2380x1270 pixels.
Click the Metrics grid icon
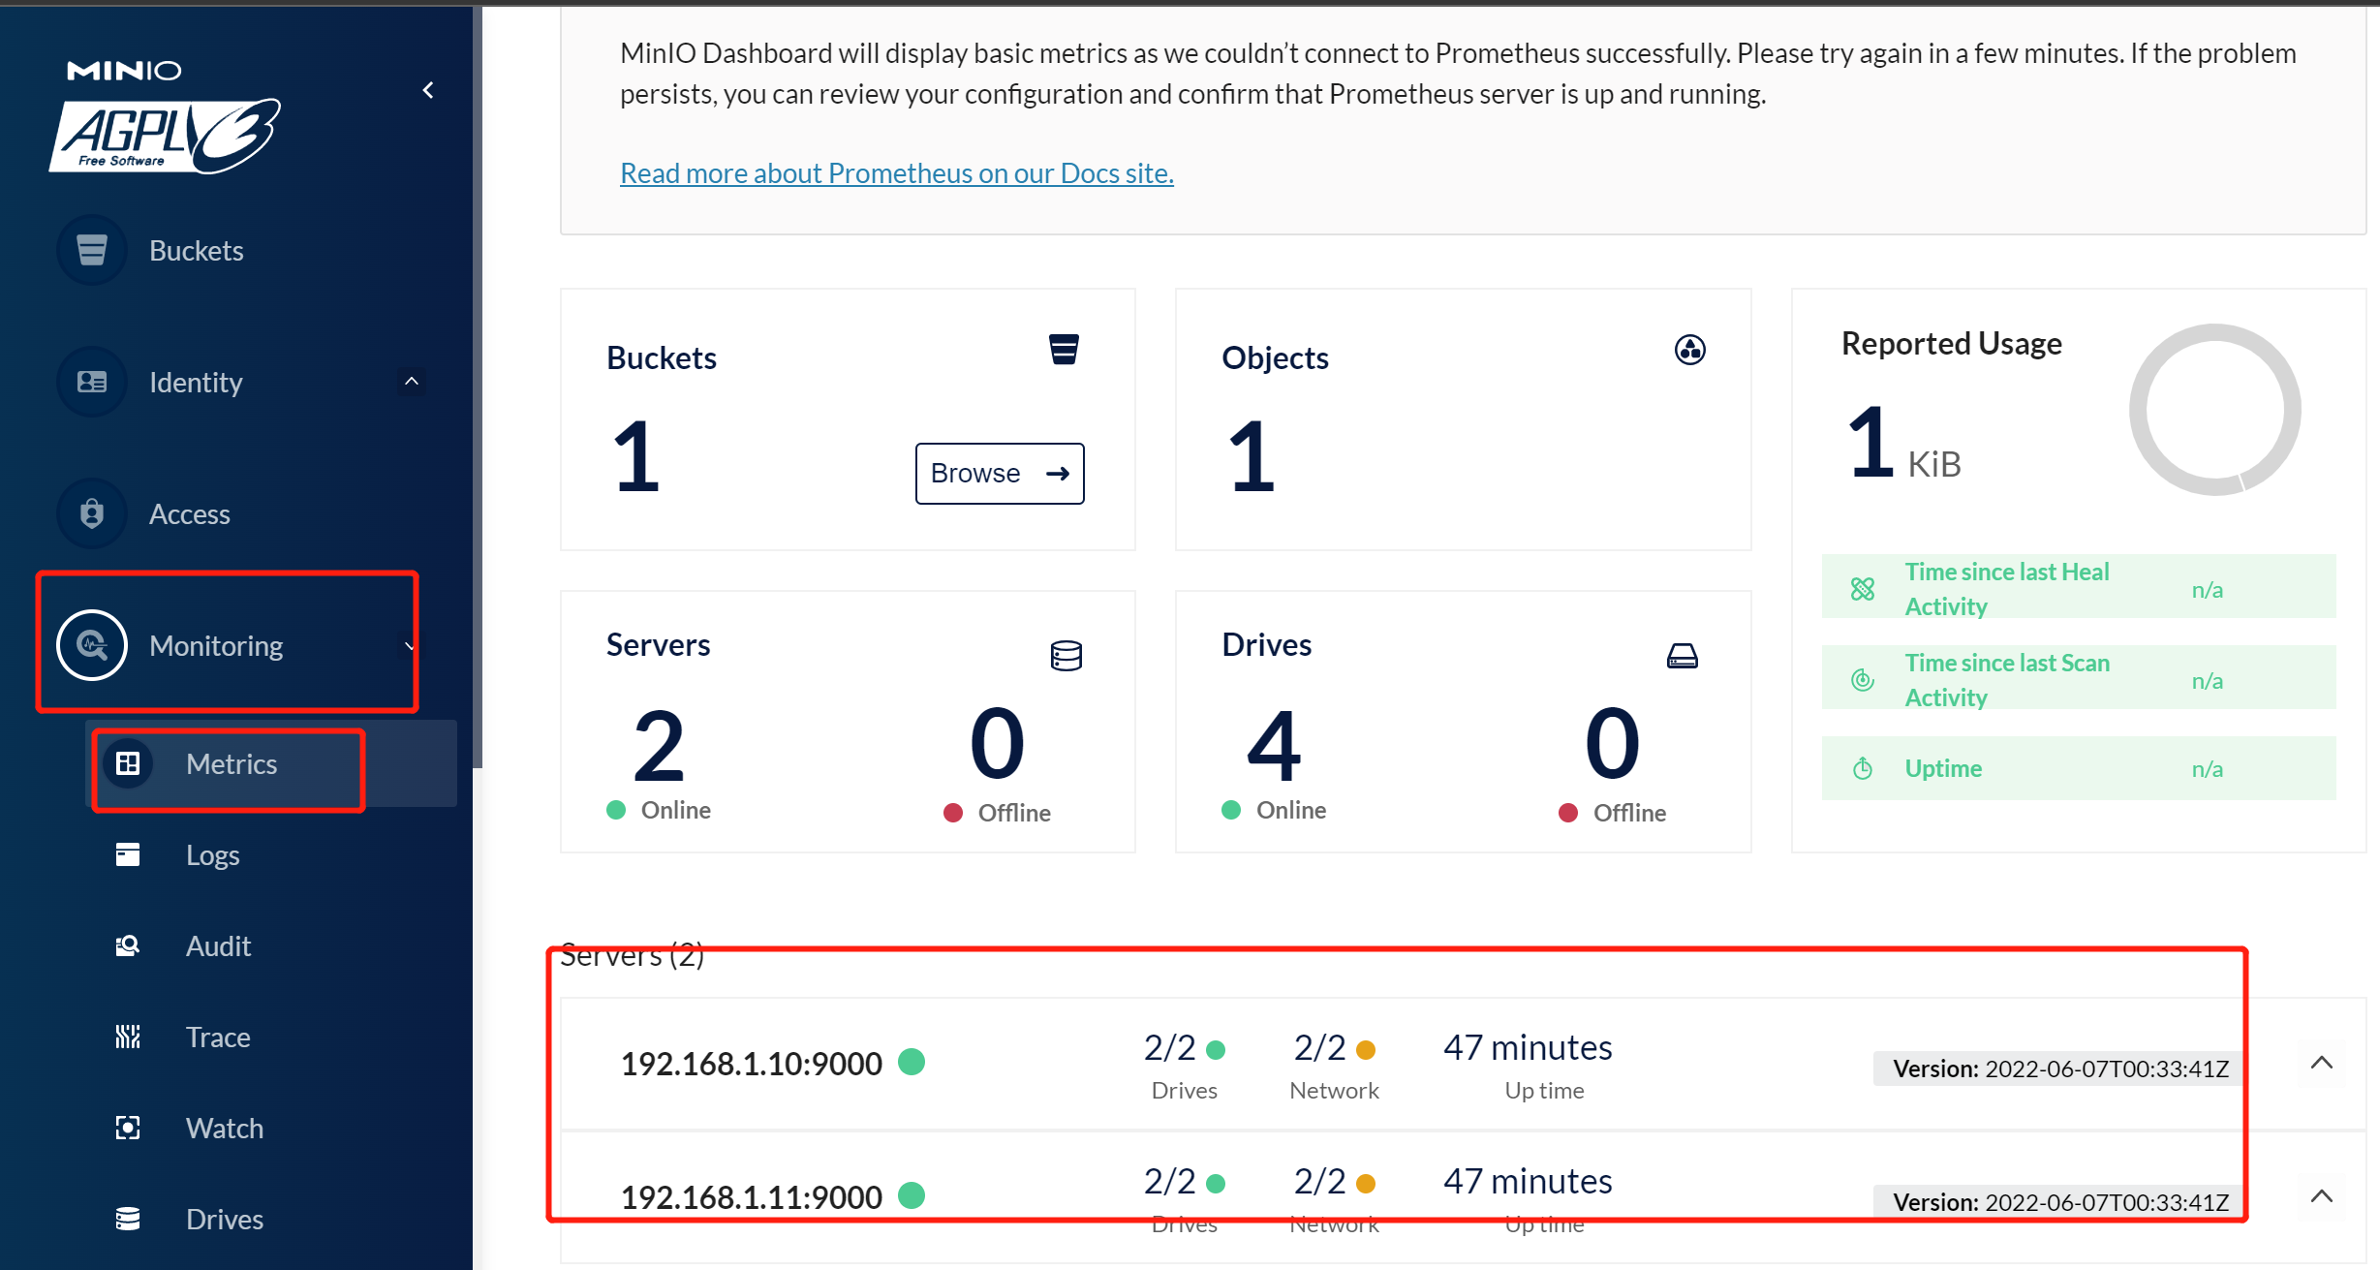tap(128, 763)
